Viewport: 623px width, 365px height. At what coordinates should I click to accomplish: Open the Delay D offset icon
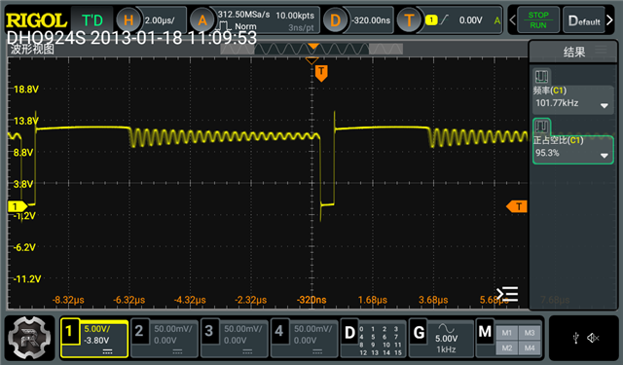[x=335, y=20]
